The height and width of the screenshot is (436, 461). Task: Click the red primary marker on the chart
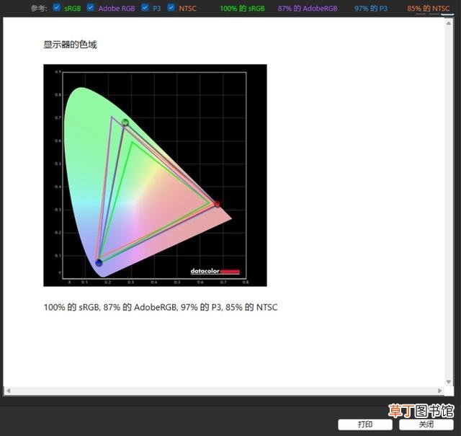coord(217,203)
